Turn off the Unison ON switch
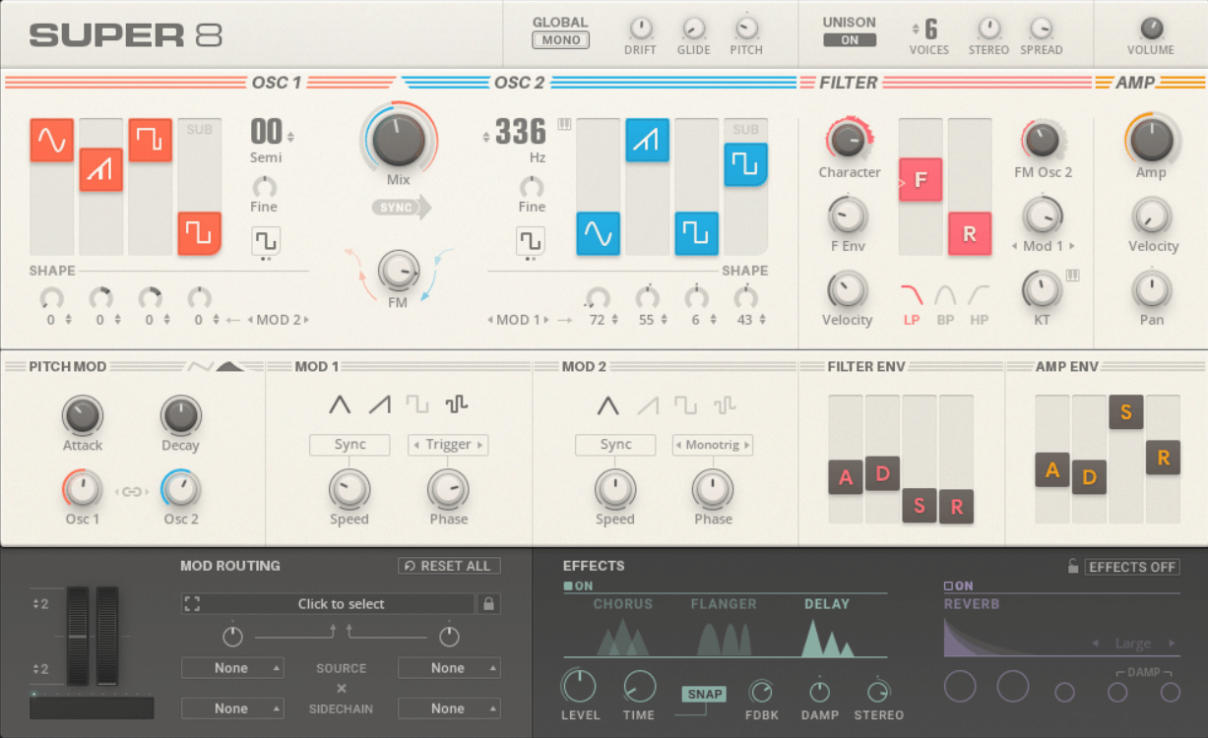The image size is (1208, 738). 849,40
